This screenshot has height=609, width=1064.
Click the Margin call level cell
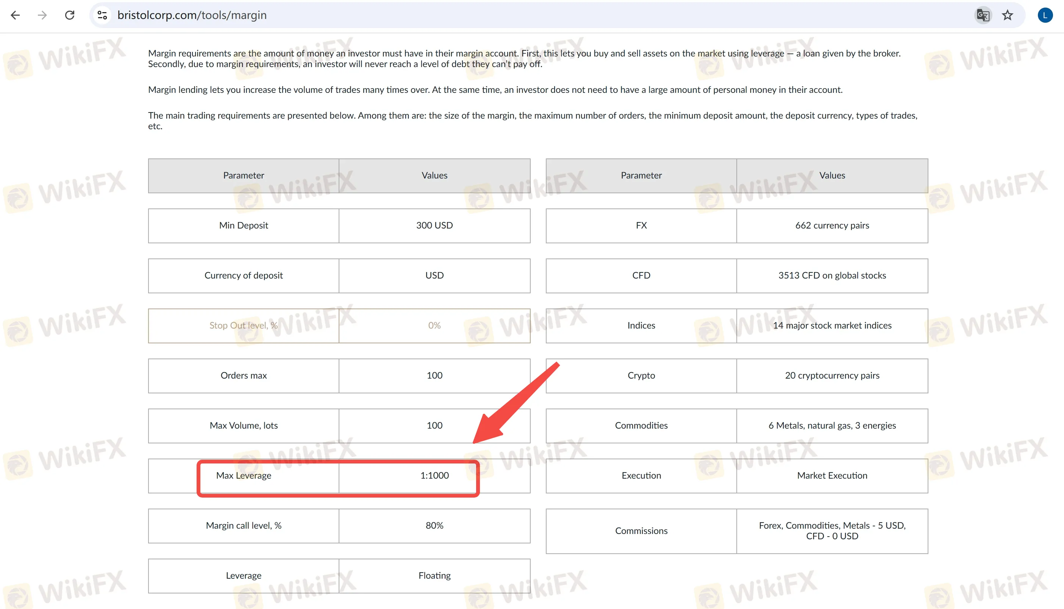244,526
